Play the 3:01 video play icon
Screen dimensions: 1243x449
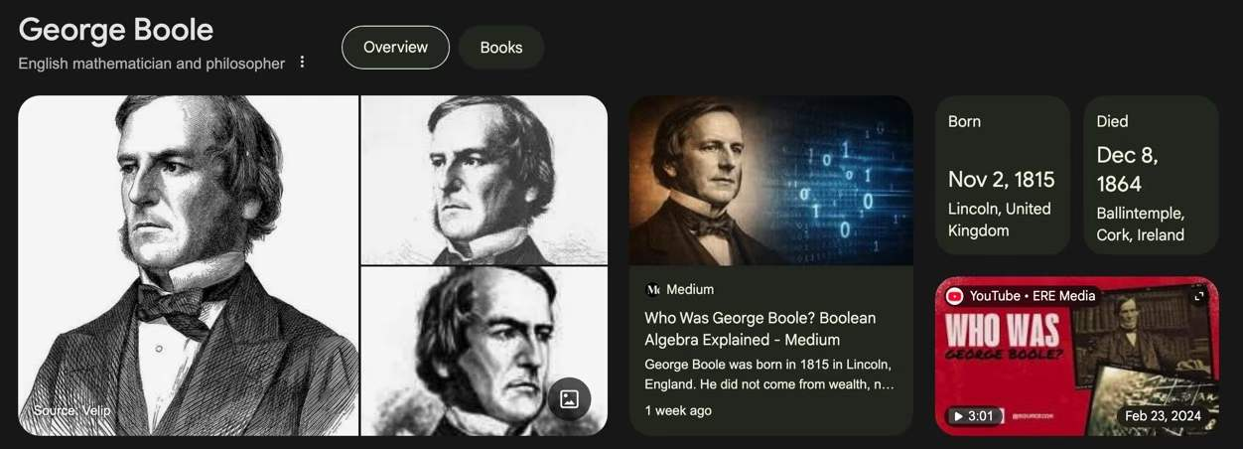pos(958,416)
